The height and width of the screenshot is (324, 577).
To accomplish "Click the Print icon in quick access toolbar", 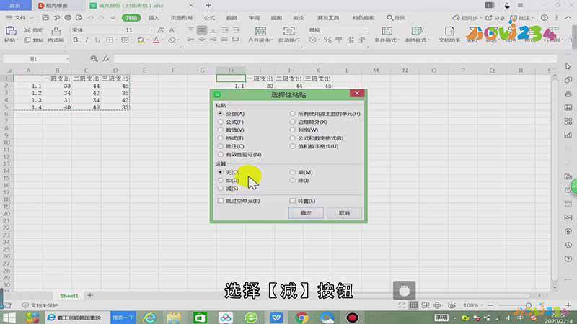I will tap(68, 17).
